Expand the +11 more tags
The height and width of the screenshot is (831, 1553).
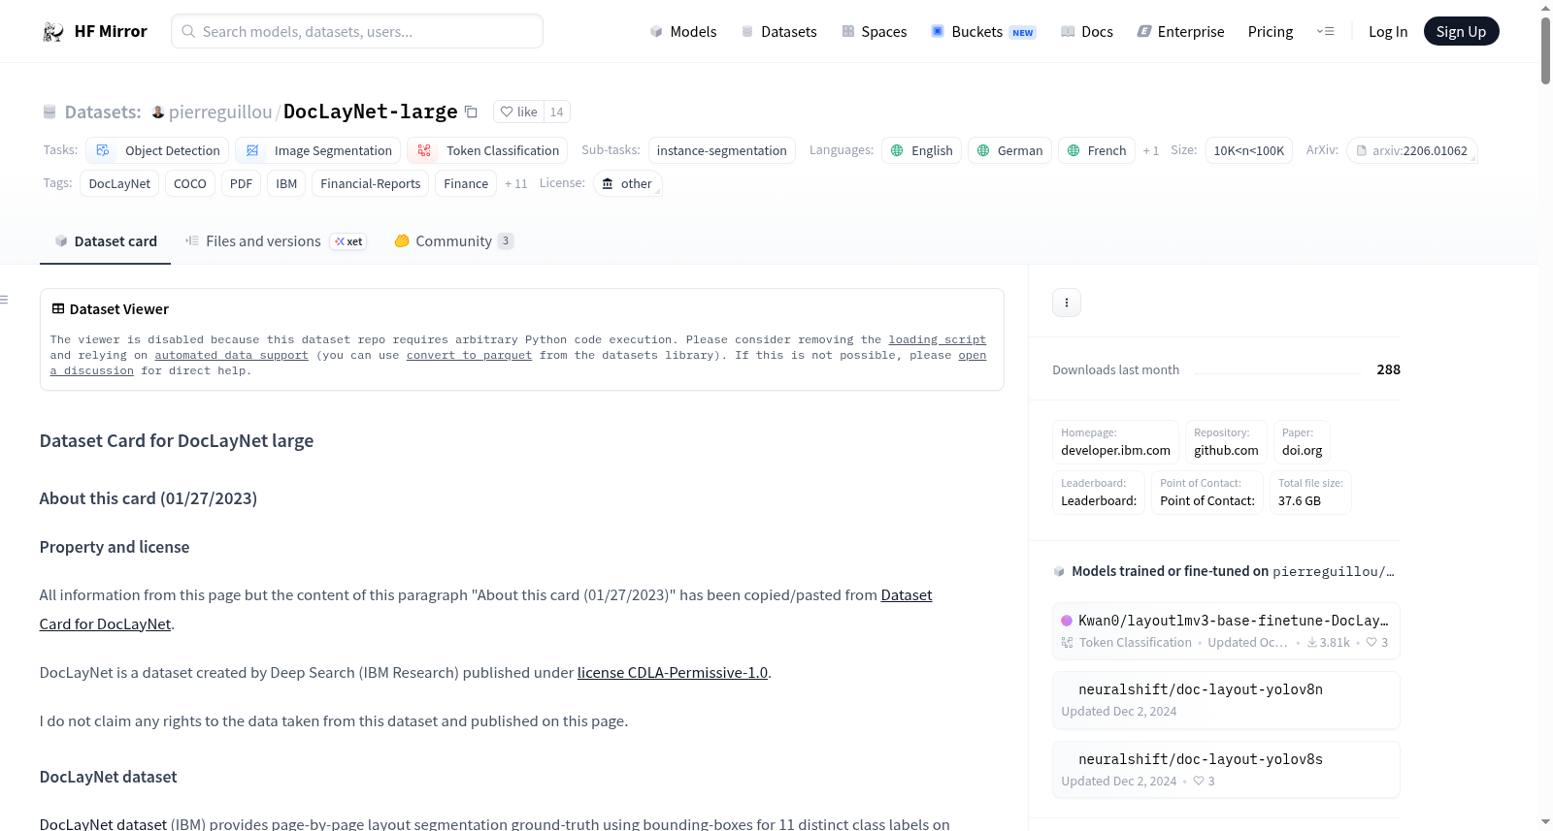[x=515, y=183]
